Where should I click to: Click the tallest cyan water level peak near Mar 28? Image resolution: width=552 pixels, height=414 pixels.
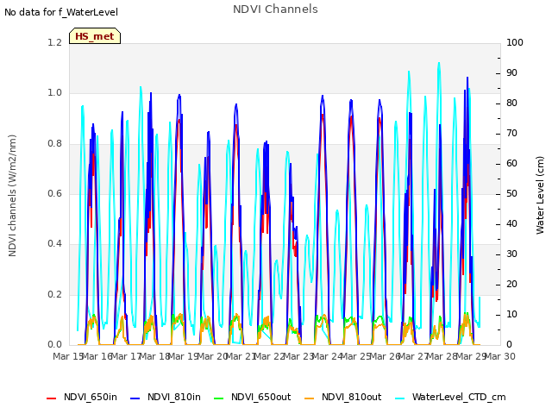[439, 63]
